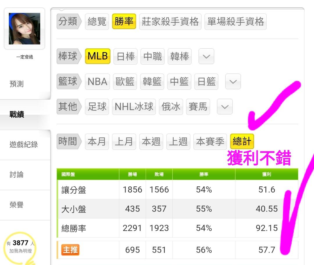Click the 獲利 column header
Viewport: 314px width, 265px height.
pos(267,174)
